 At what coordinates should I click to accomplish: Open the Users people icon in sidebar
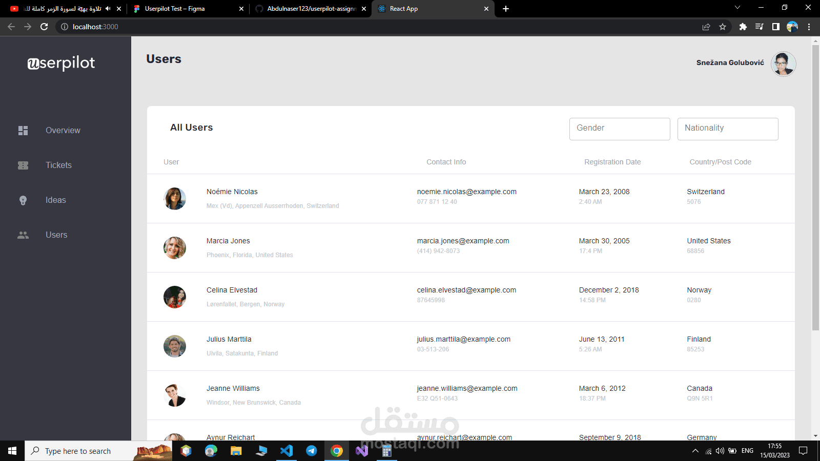click(23, 235)
